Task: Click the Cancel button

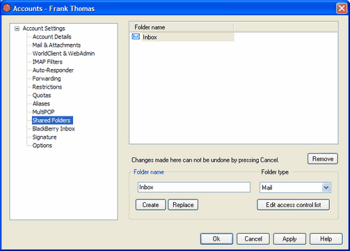Action: coord(253,239)
